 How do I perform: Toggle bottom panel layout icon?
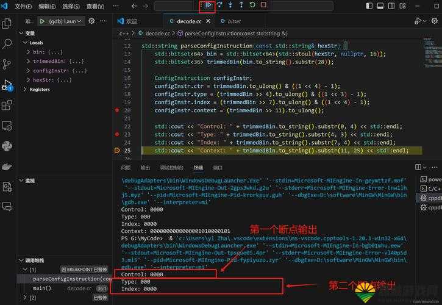pyautogui.click(x=380, y=6)
